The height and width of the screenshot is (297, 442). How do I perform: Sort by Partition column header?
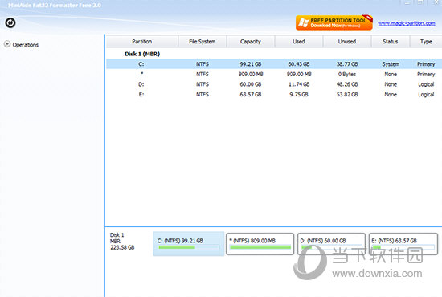[142, 42]
